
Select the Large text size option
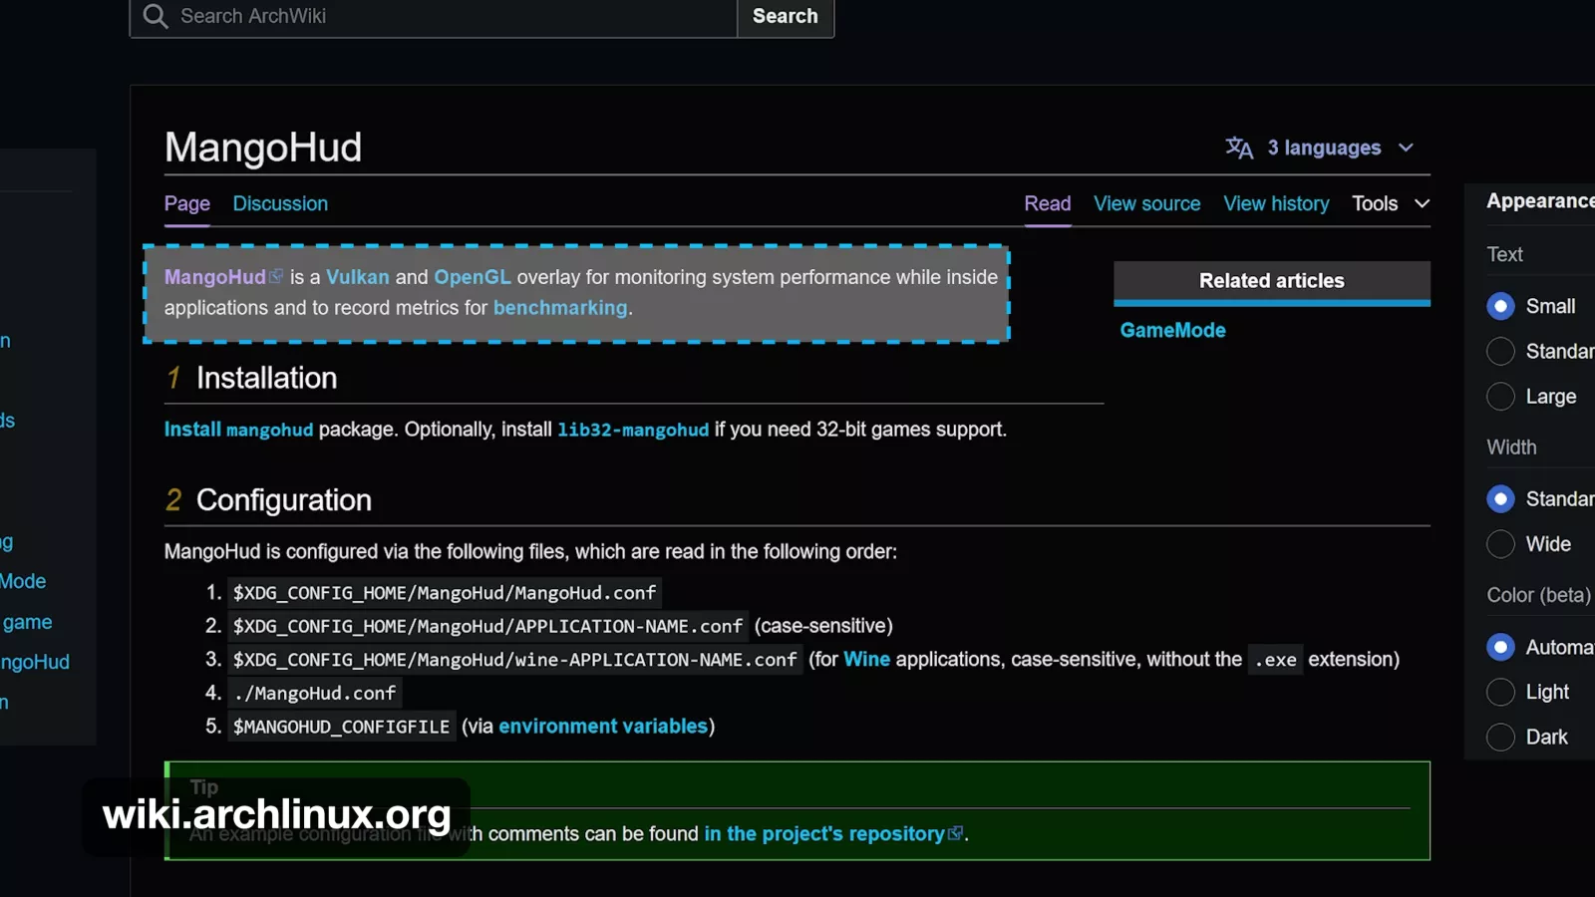[x=1500, y=397]
